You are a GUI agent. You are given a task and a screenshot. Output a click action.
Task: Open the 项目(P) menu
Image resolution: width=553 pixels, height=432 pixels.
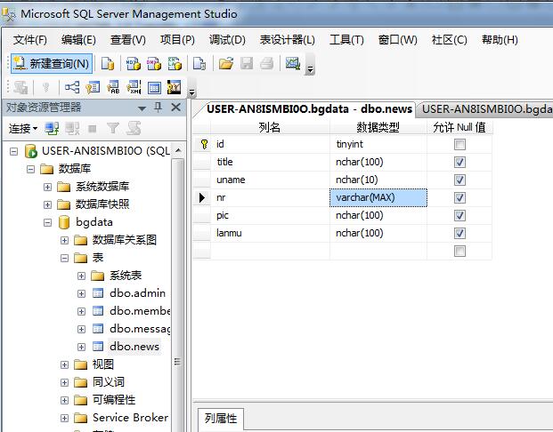(x=177, y=40)
